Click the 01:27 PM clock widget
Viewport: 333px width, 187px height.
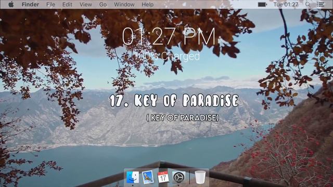coord(169,36)
